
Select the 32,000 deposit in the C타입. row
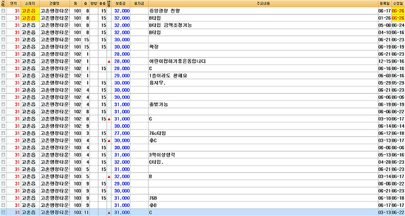pyautogui.click(x=122, y=162)
